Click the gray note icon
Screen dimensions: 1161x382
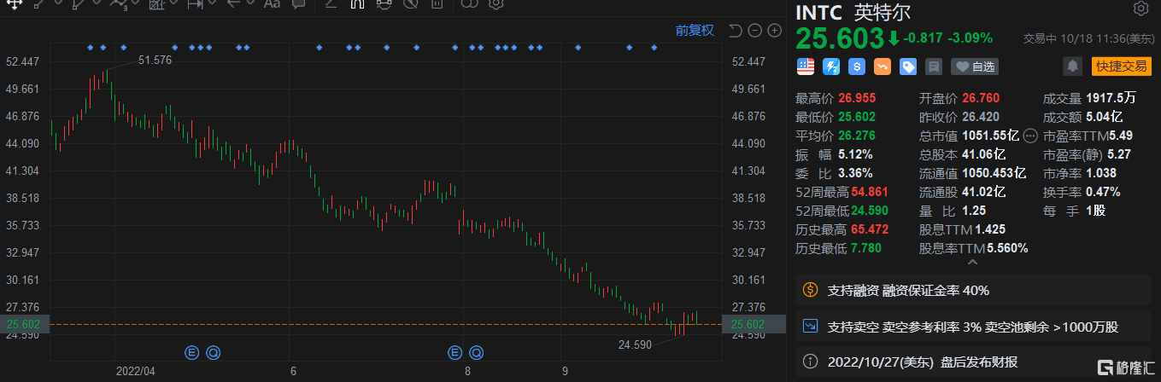934,66
